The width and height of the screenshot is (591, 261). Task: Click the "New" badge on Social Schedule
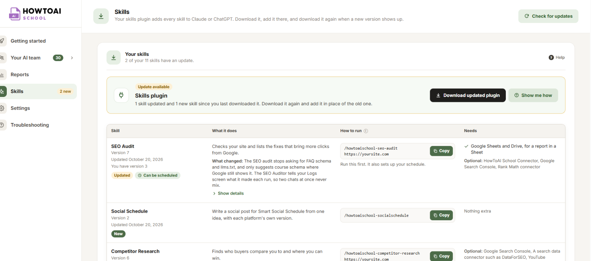118,234
